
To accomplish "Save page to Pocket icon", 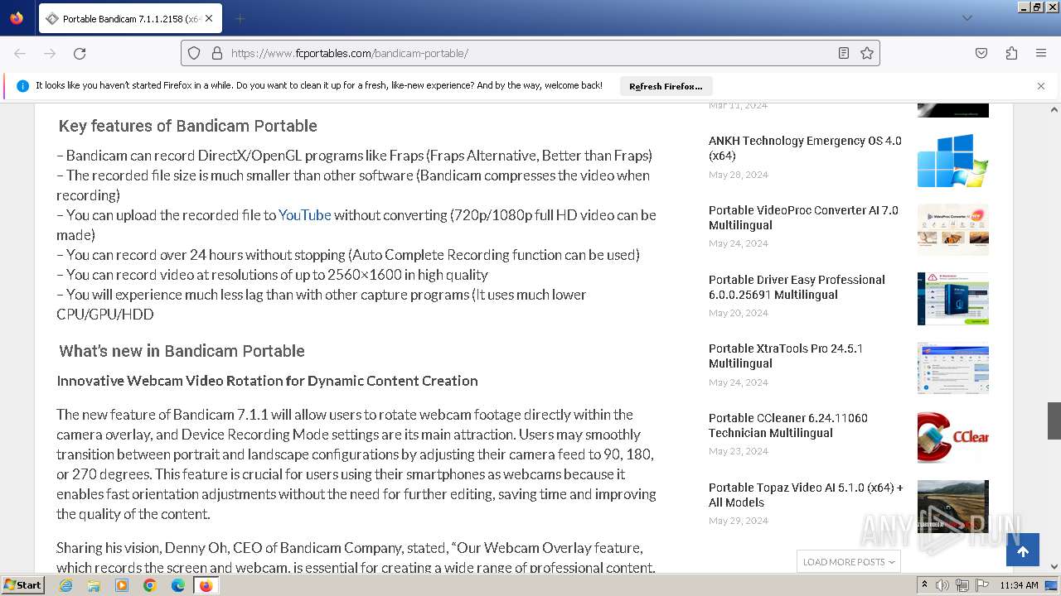I will pos(981,53).
